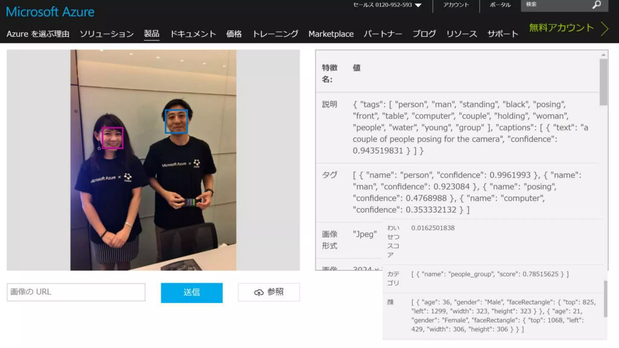Viewport: 619px width, 348px height.
Task: Click the results table scrollbar thumb
Action: pyautogui.click(x=603, y=82)
